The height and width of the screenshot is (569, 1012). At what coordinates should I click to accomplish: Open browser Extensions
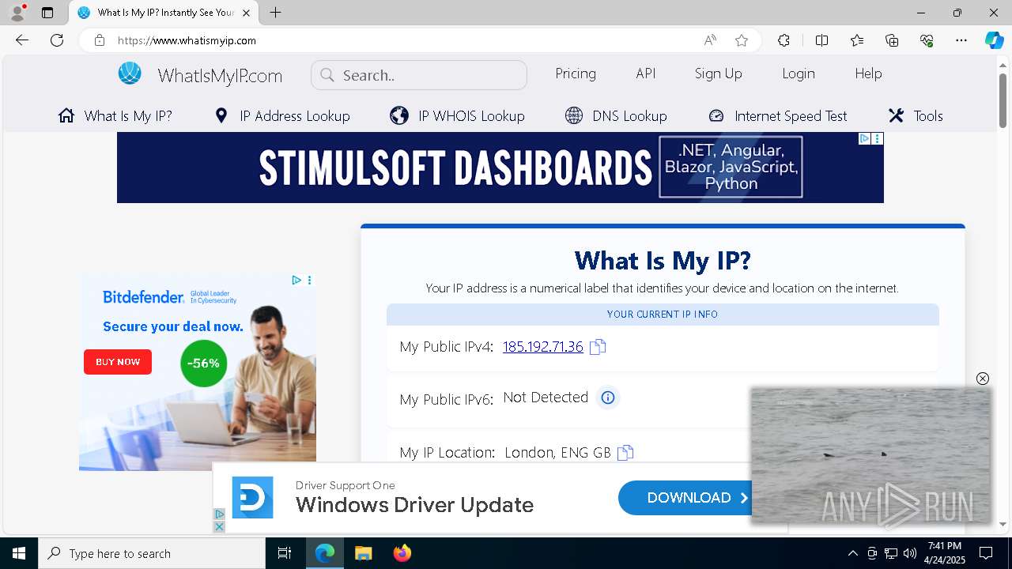click(x=784, y=40)
